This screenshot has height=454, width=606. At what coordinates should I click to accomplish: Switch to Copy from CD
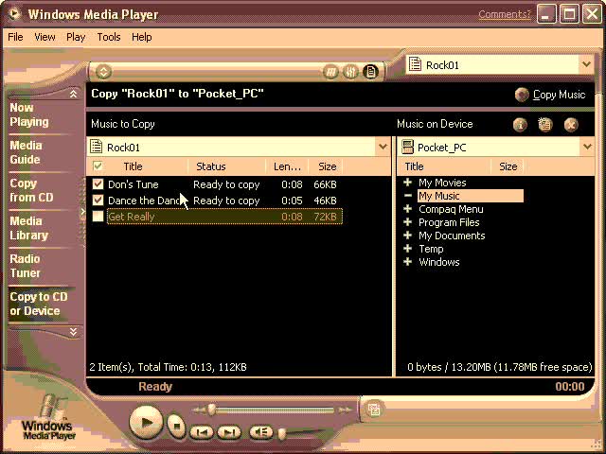click(31, 190)
